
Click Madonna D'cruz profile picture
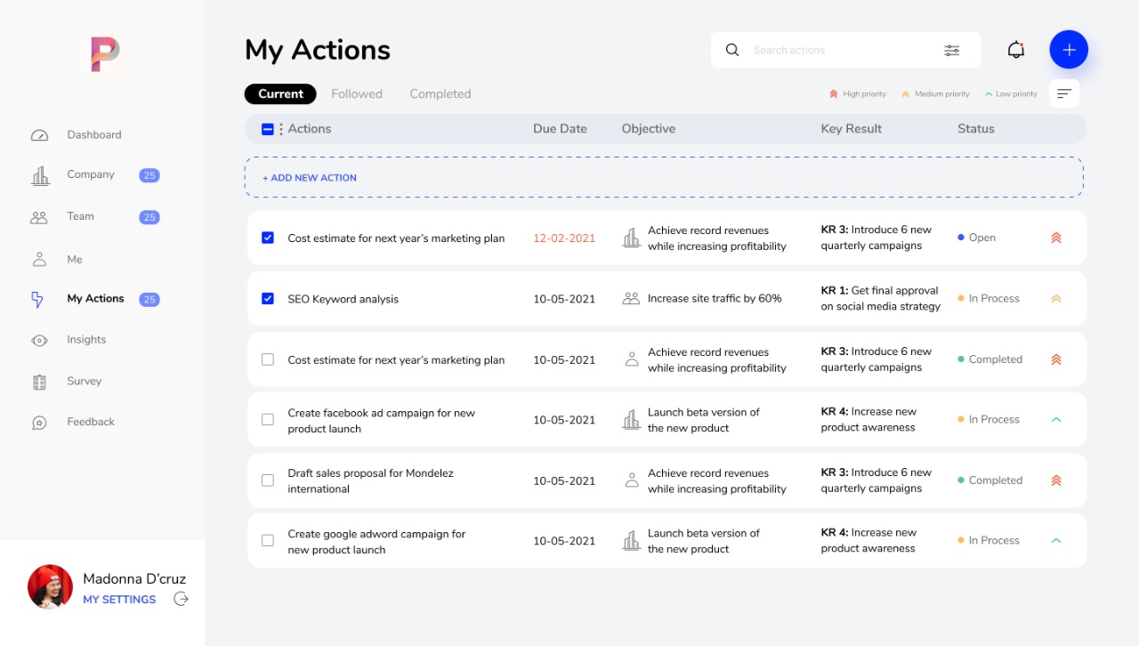click(50, 586)
